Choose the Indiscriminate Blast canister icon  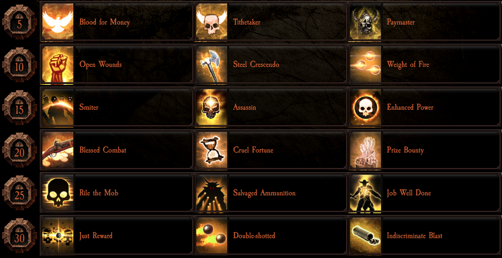[x=366, y=236]
